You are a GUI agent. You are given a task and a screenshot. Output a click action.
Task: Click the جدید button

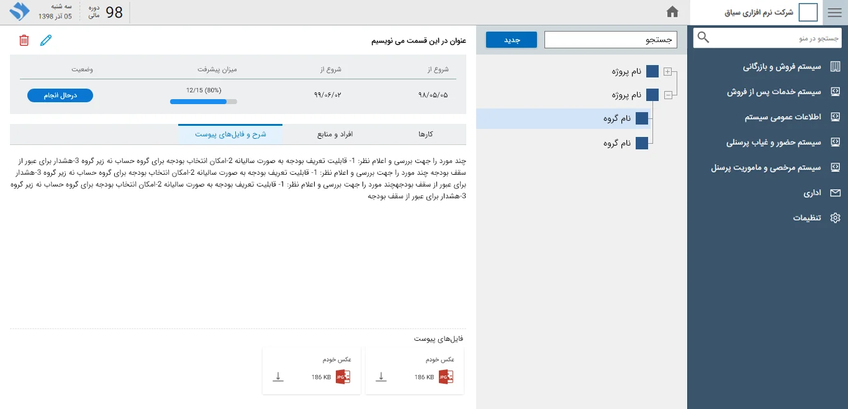pos(511,40)
